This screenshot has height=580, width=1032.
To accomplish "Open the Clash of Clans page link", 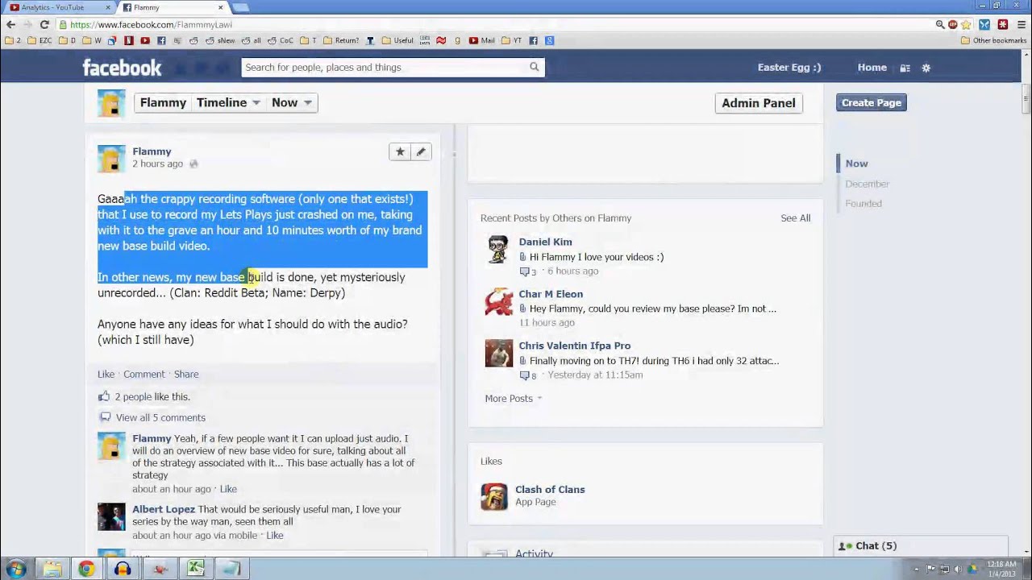I will click(x=550, y=489).
